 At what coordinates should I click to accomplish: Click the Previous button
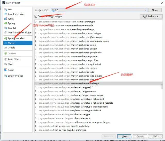109,136
